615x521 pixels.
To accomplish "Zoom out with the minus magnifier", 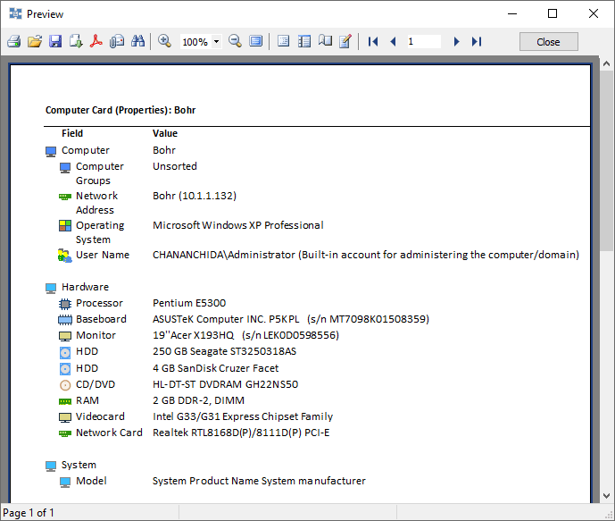I will [x=235, y=41].
